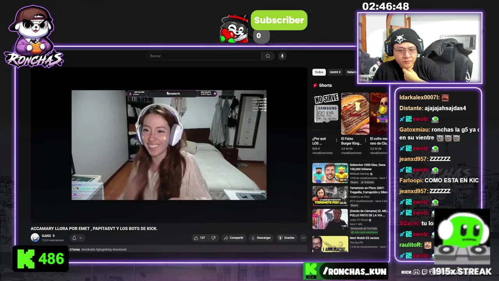The height and width of the screenshot is (281, 499).
Task: Activate voice search microphone icon
Action: pyautogui.click(x=282, y=56)
